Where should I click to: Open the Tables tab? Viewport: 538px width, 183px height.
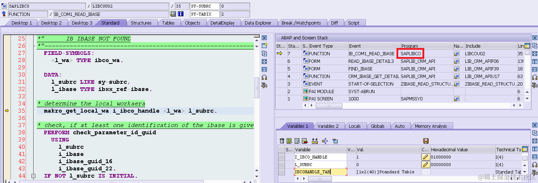click(x=168, y=23)
